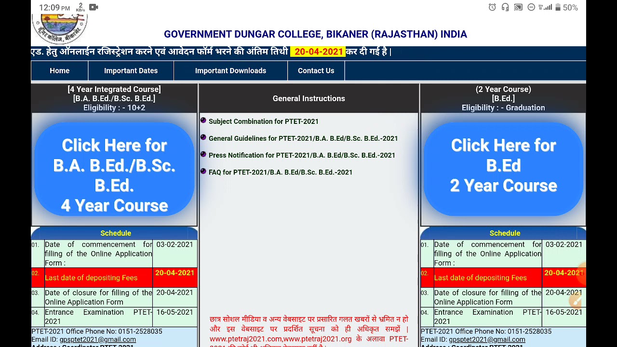Open FAQ for PTET-2021 link
The height and width of the screenshot is (347, 617).
(x=281, y=172)
